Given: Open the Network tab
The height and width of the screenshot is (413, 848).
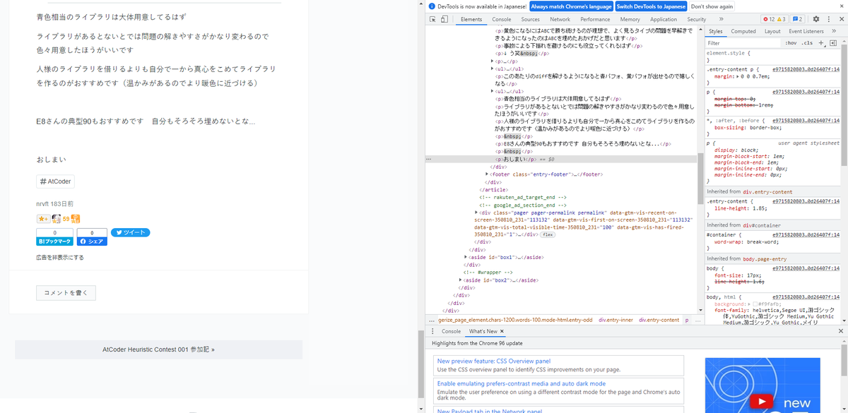Looking at the screenshot, I should 560,19.
